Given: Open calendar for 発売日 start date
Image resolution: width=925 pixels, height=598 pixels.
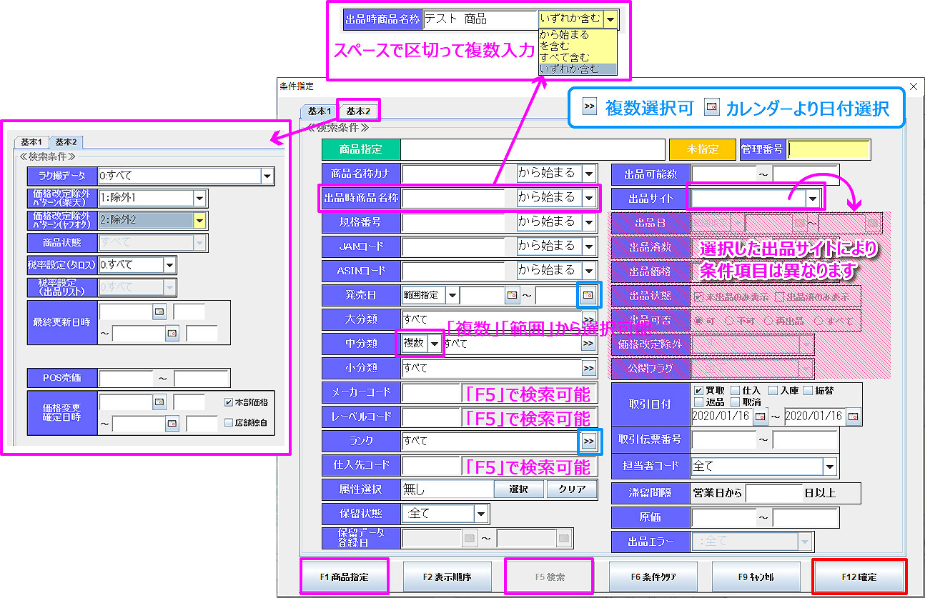Looking at the screenshot, I should click(x=512, y=294).
